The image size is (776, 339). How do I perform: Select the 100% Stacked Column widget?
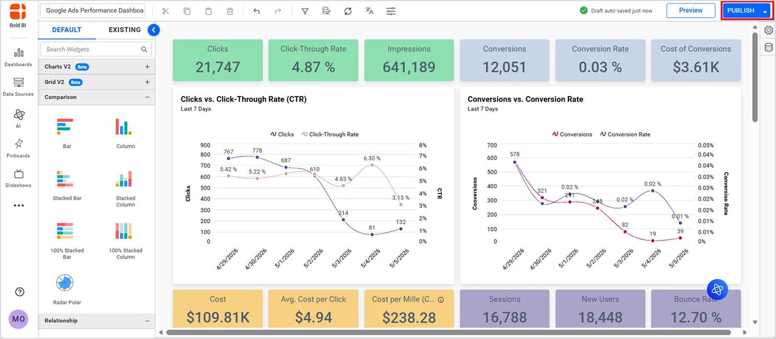click(x=125, y=240)
